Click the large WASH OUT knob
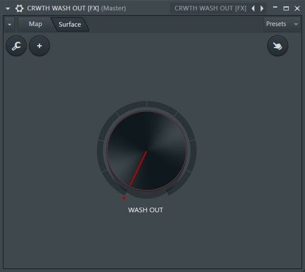The image size is (305, 272). tap(147, 151)
